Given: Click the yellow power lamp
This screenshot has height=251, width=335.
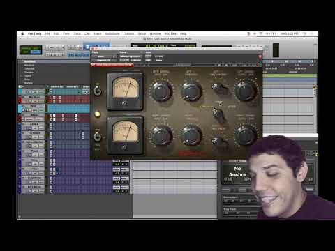Looking at the screenshot, I should (98, 114).
